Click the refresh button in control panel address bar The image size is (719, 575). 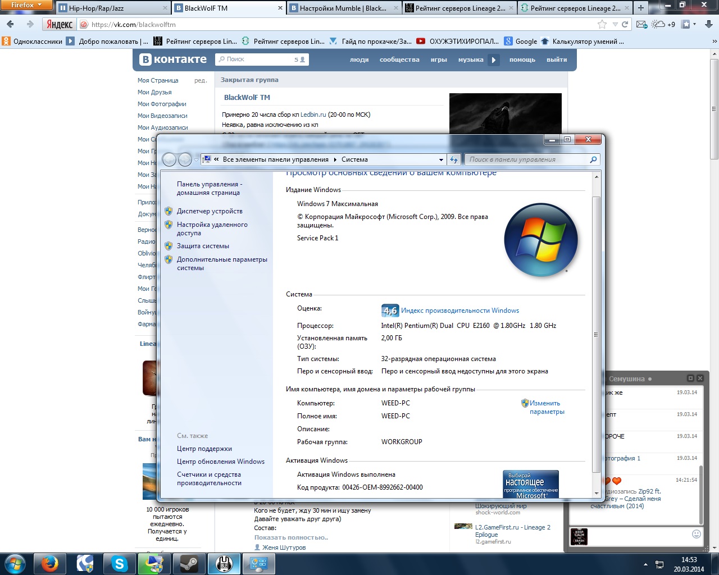click(454, 159)
